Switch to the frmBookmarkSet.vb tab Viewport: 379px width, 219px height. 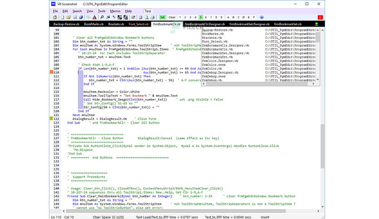(288, 24)
